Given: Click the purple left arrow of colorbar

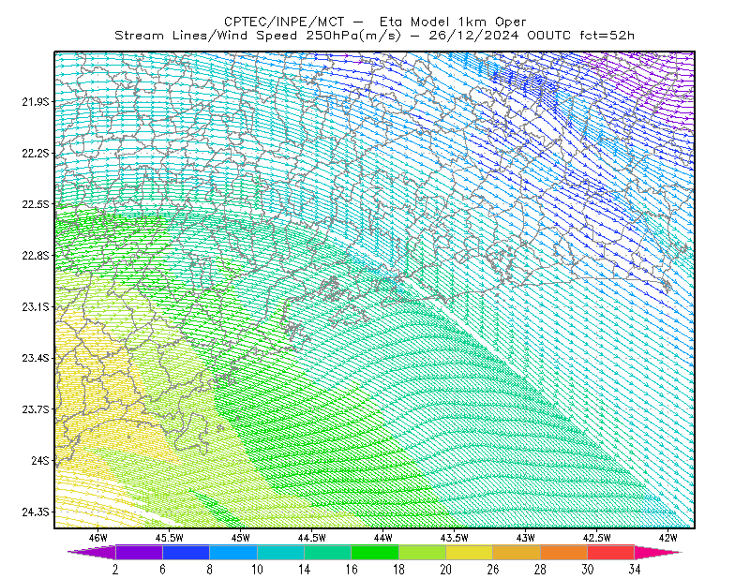Looking at the screenshot, I should pyautogui.click(x=91, y=552).
